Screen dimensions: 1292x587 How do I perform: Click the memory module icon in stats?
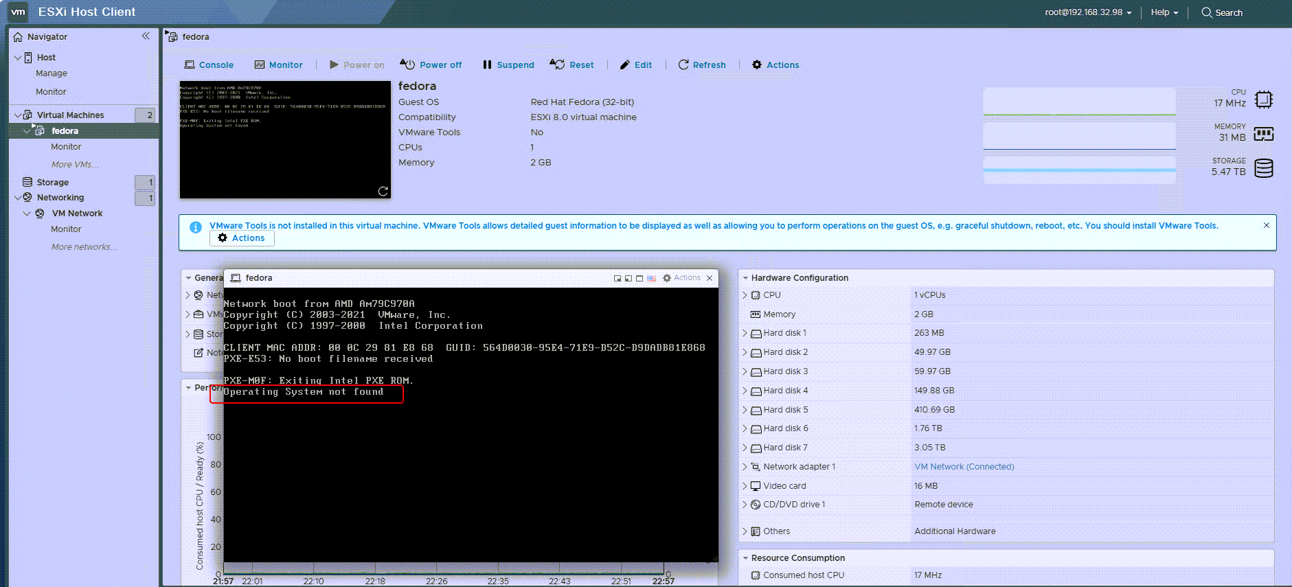1264,134
